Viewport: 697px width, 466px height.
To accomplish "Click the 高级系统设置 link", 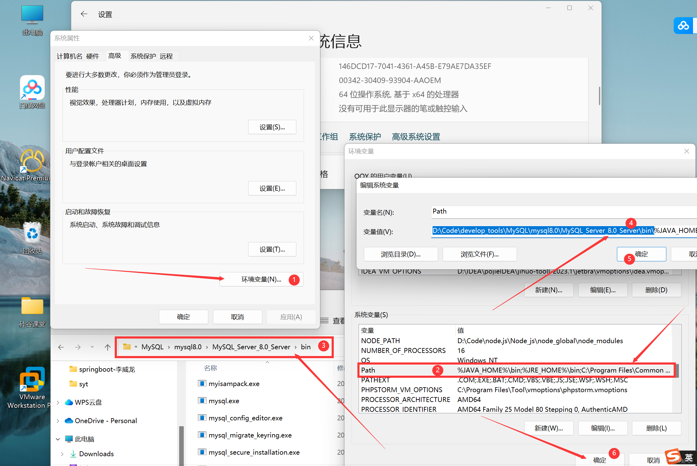I will tap(416, 137).
